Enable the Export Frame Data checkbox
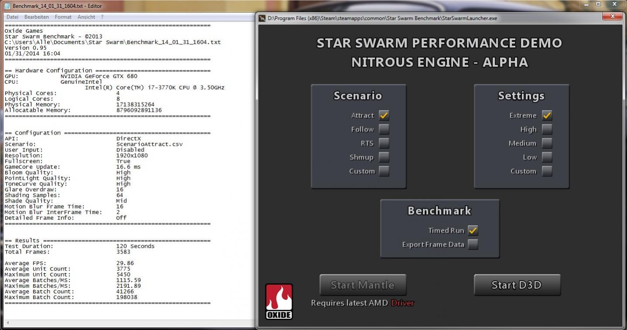 tap(473, 244)
